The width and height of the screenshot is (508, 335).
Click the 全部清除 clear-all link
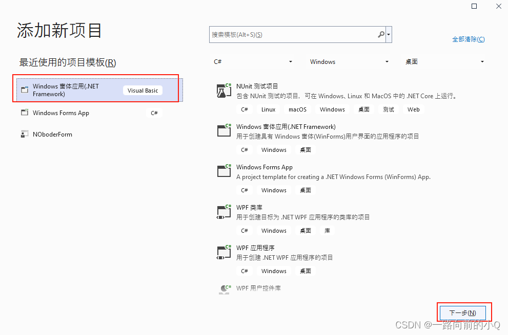point(469,39)
